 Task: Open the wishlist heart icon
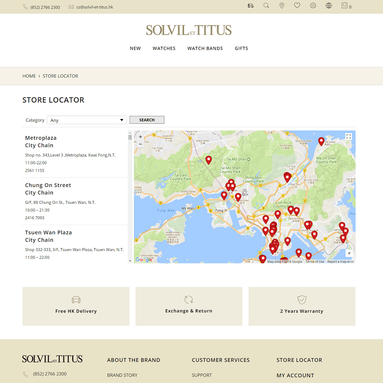[x=297, y=5]
